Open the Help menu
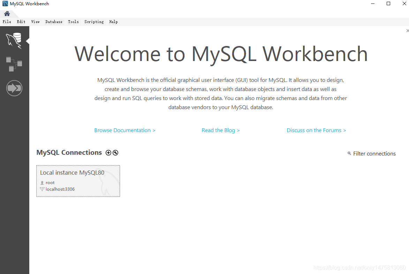Image resolution: width=409 pixels, height=274 pixels. click(x=113, y=22)
